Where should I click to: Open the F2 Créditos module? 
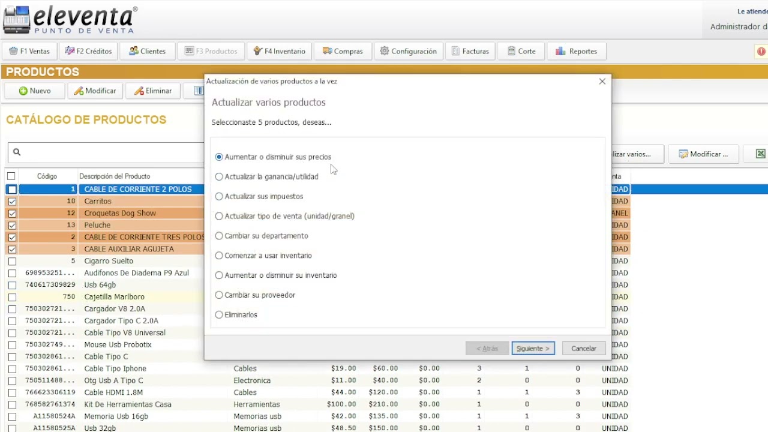pos(88,51)
